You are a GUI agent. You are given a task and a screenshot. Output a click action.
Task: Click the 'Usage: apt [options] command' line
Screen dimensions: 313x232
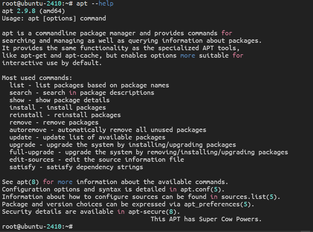coord(54,18)
